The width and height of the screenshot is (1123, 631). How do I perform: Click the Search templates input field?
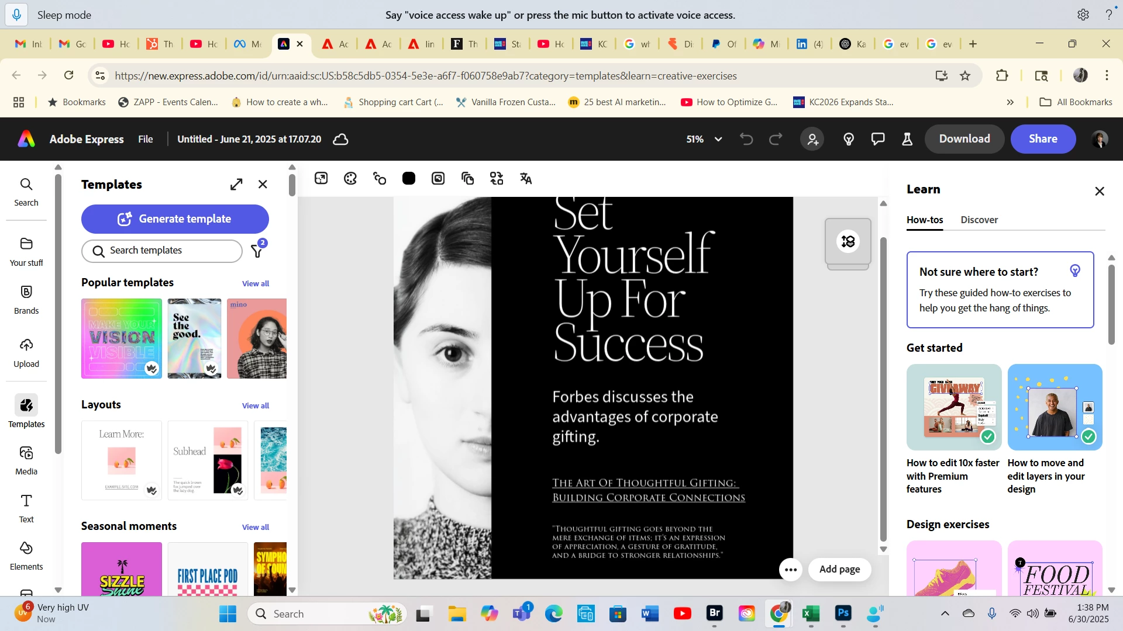pyautogui.click(x=162, y=251)
